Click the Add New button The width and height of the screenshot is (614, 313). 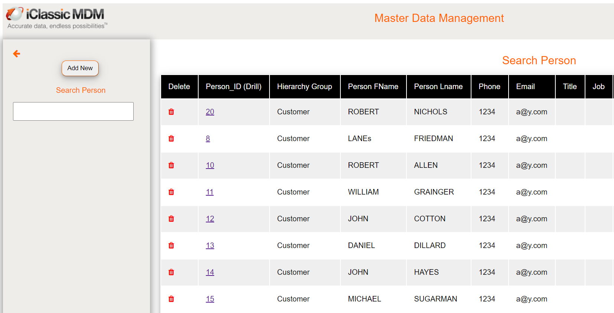(x=80, y=68)
